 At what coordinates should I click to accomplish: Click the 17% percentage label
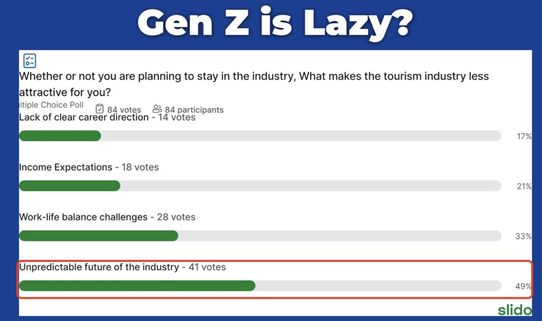coord(524,136)
